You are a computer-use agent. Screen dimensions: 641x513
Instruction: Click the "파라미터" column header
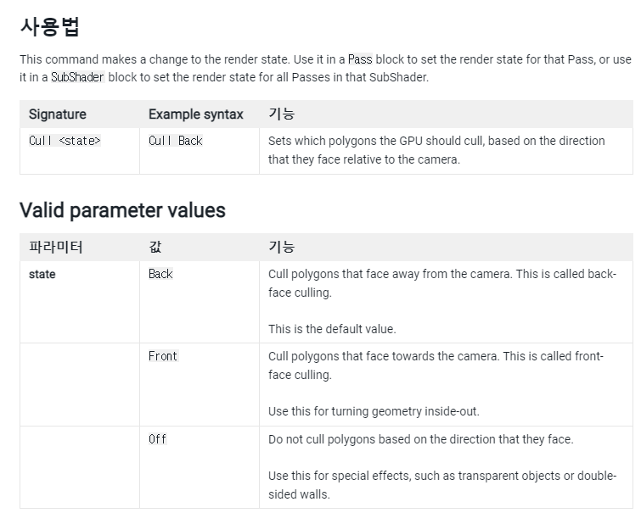(x=56, y=247)
